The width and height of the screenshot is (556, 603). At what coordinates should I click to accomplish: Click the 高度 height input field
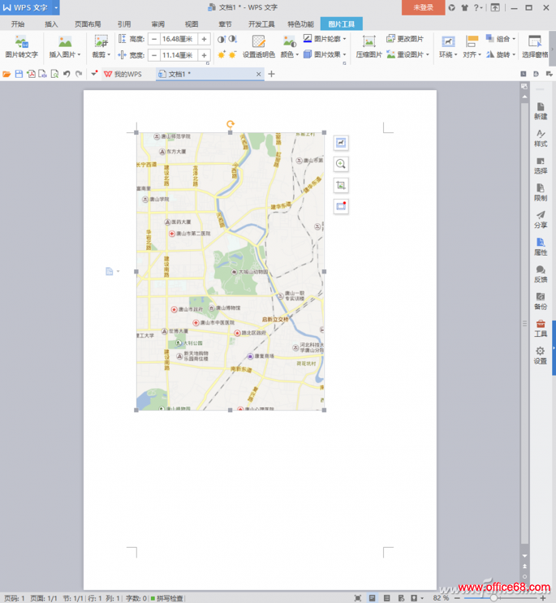pos(179,39)
